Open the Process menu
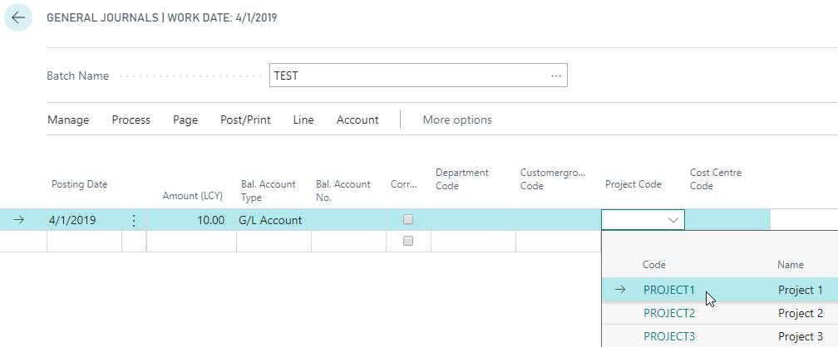Screen dimensions: 838x347 click(131, 120)
